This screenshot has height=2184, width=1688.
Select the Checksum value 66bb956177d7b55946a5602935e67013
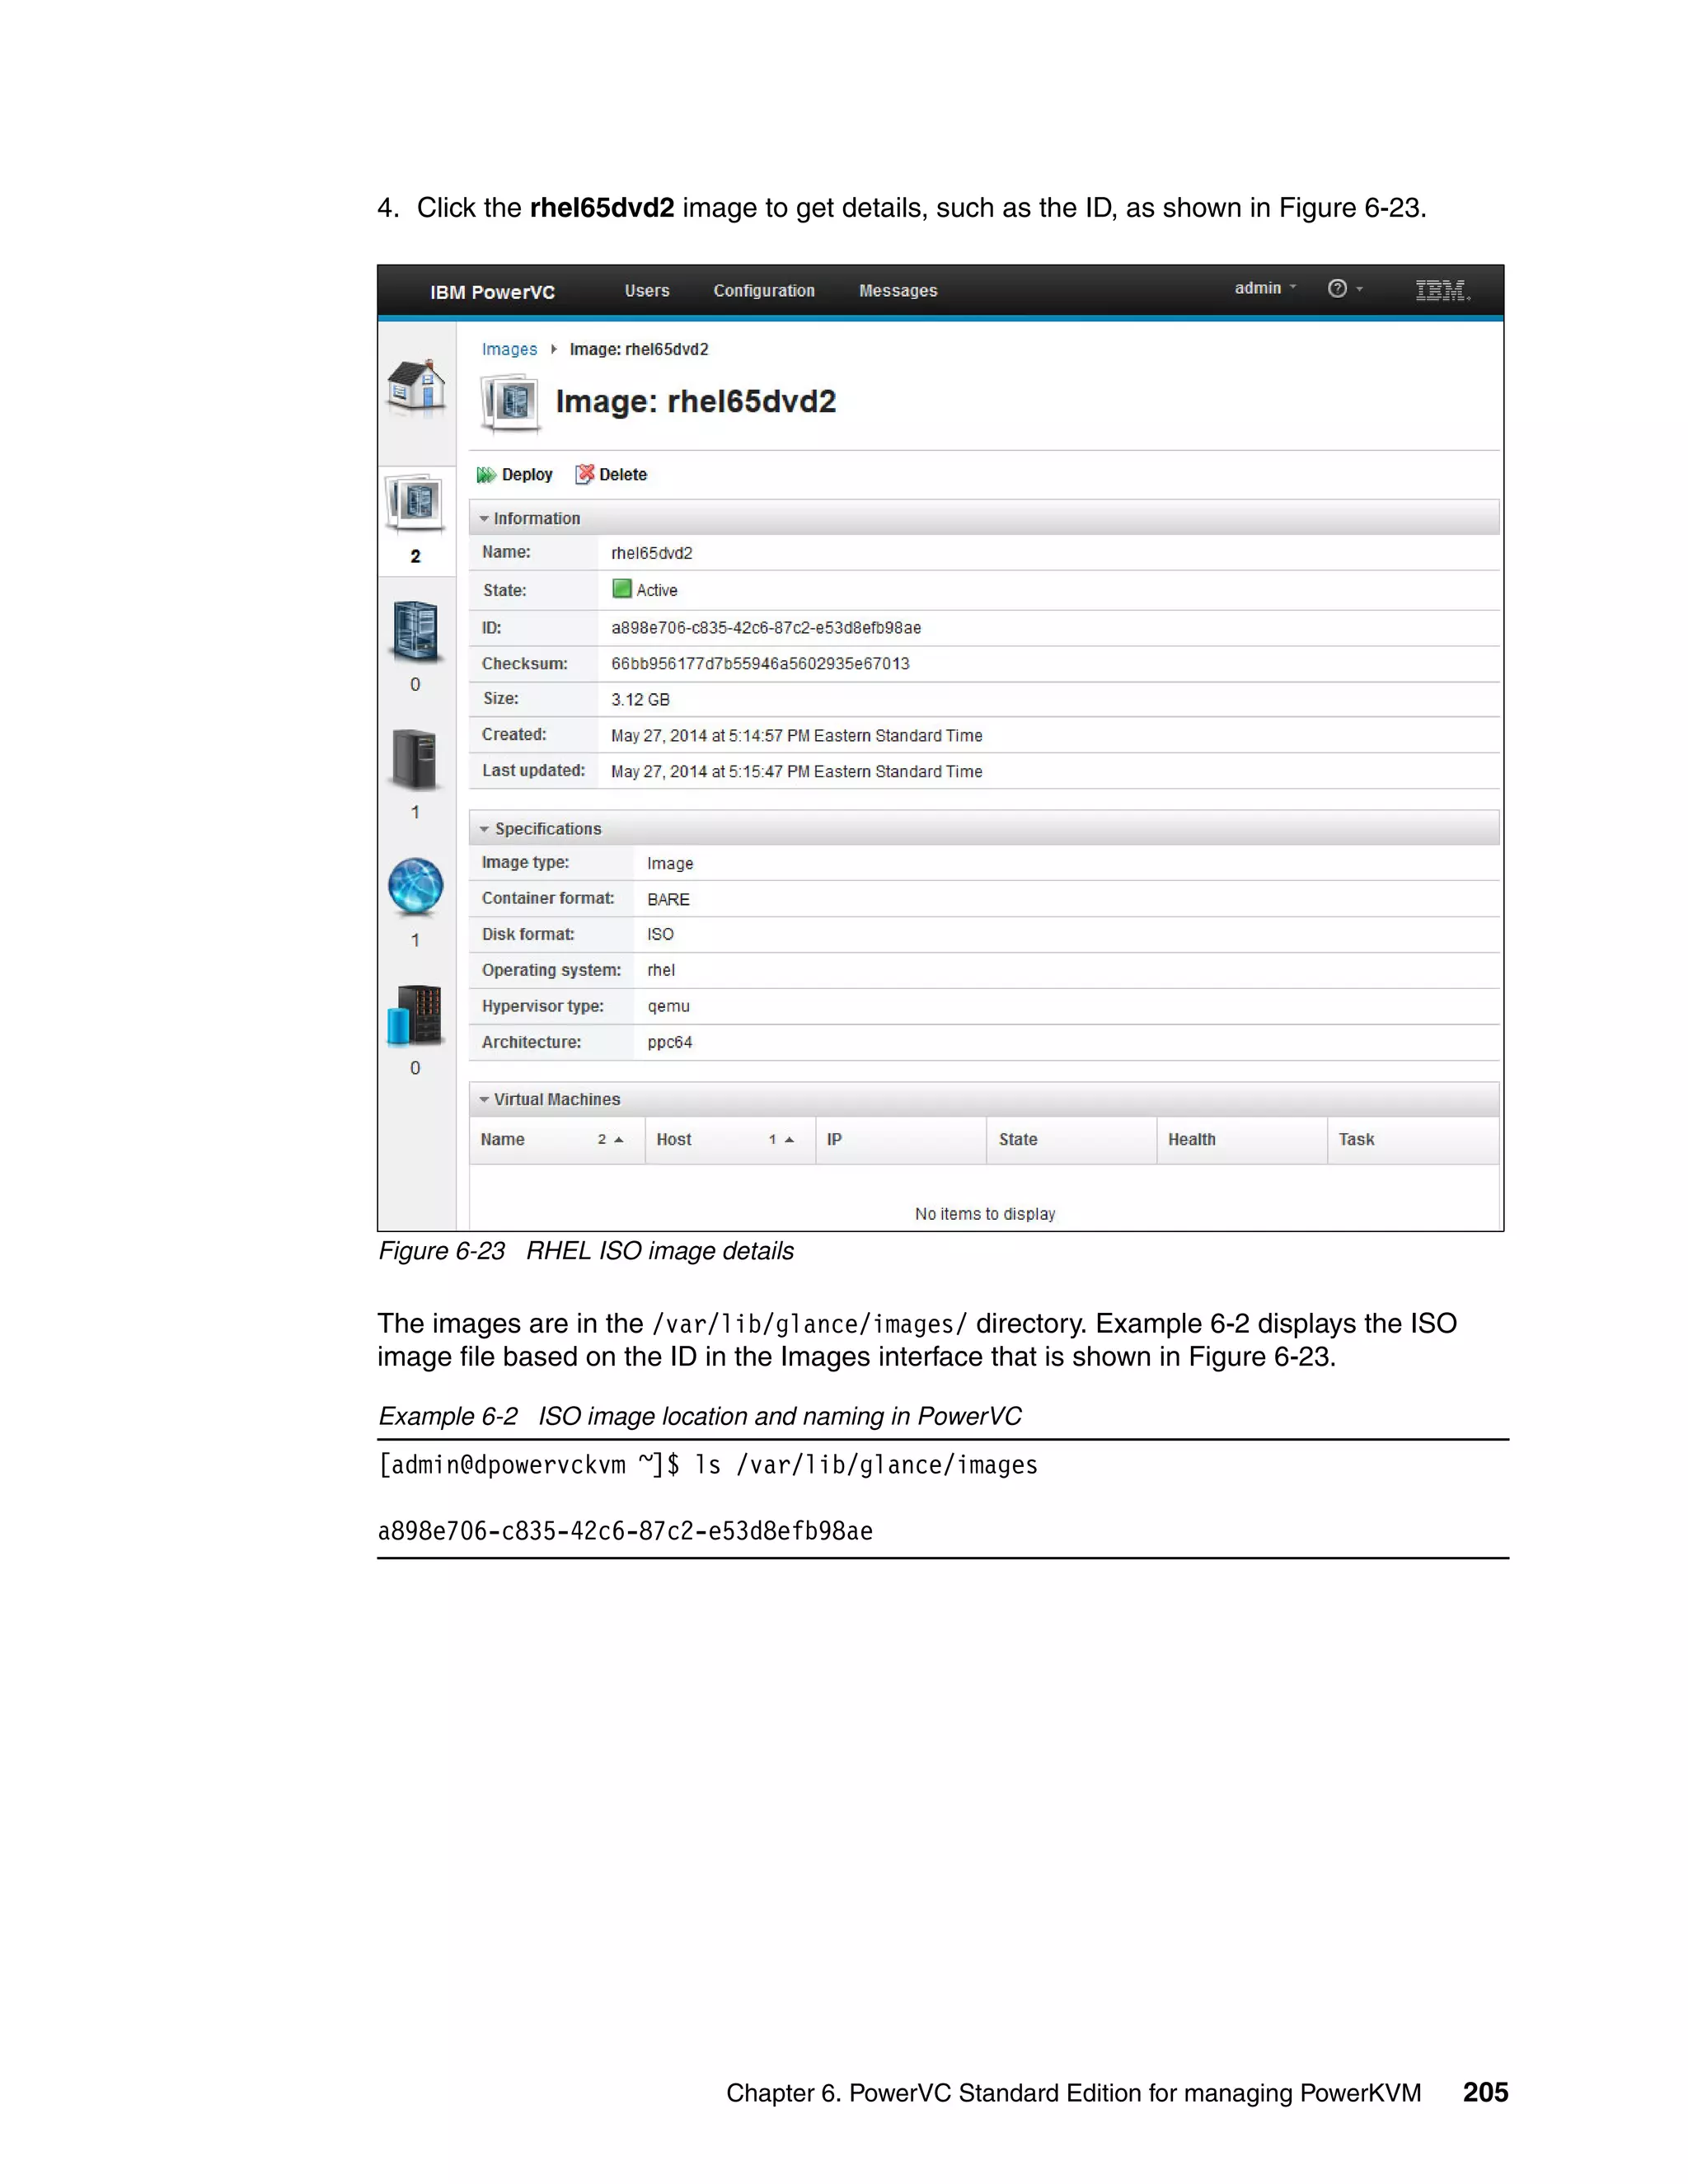[760, 664]
